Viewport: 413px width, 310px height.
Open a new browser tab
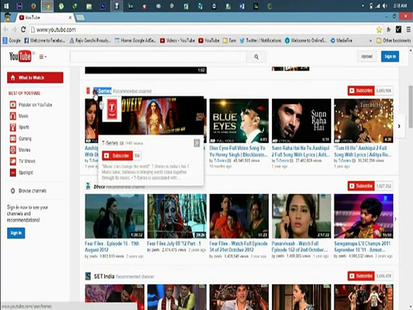[80, 18]
